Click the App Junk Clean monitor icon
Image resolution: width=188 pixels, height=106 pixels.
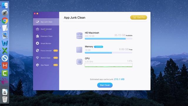pos(37,22)
